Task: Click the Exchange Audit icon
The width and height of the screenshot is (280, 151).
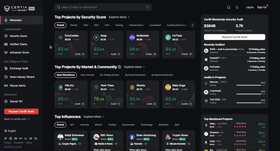Action: click(x=6, y=69)
